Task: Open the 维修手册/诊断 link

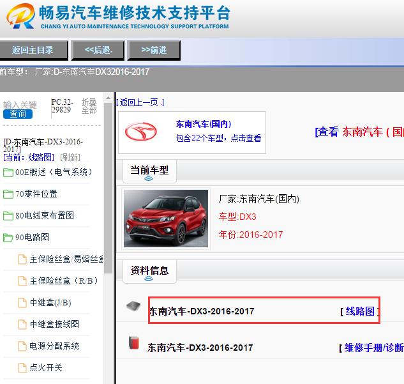Action: [x=374, y=348]
